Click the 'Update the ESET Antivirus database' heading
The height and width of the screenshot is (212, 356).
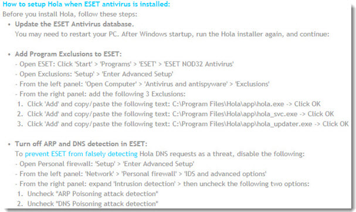coord(74,24)
